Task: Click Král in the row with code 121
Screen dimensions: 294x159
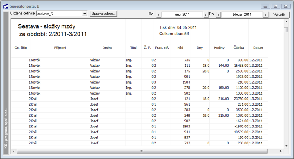Action: click(34, 99)
